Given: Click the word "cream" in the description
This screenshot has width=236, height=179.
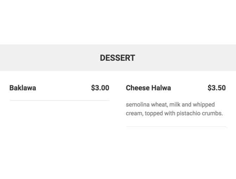Looking at the screenshot, I should pos(135,113).
